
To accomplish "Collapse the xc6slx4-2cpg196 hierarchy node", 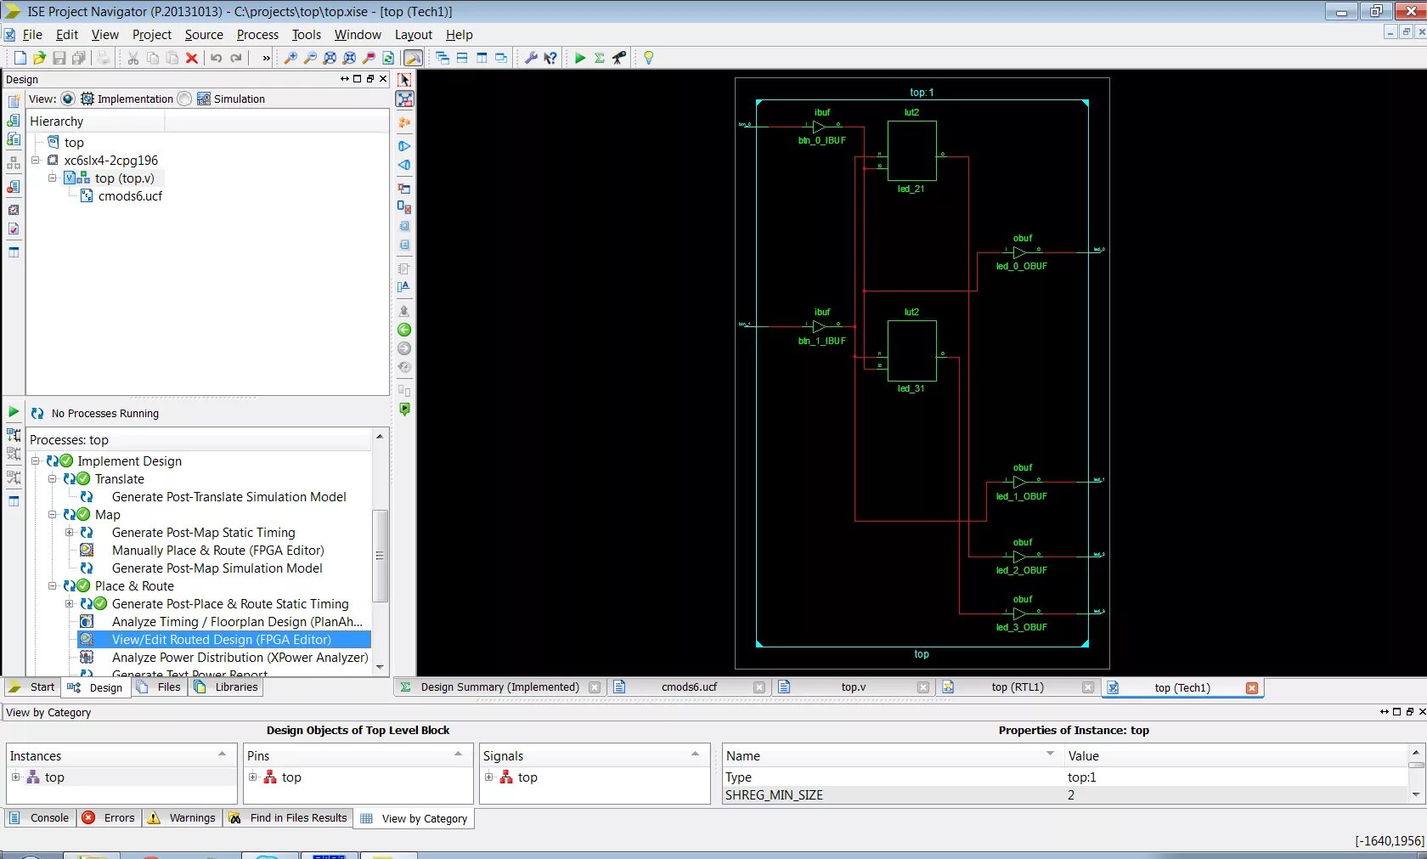I will pyautogui.click(x=36, y=160).
